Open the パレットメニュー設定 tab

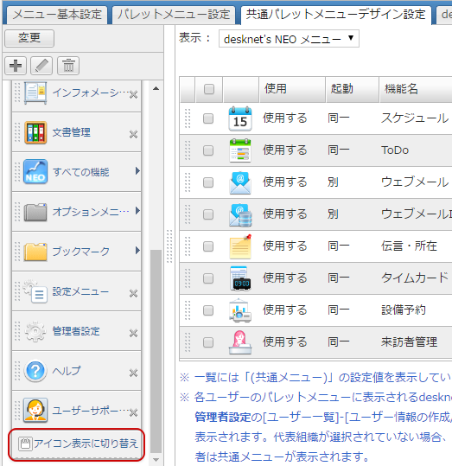[x=174, y=15]
